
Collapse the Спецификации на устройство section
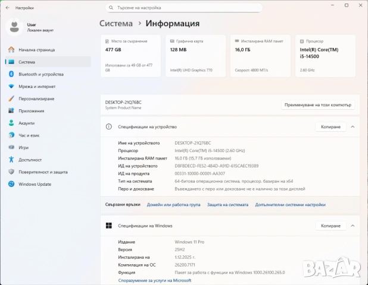coord(353,126)
